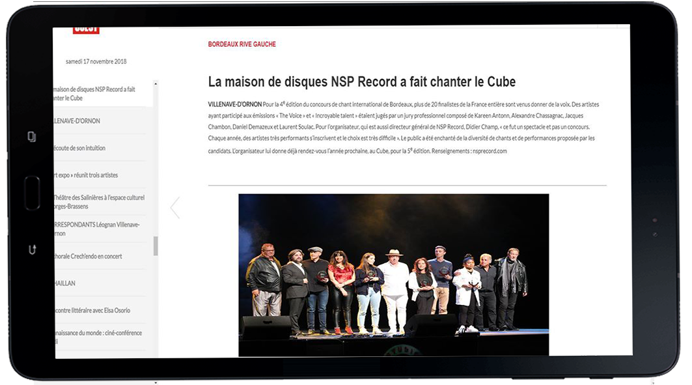Click the sidebar scroll-up arrow
Viewport: 692px width, 385px height.
(156, 84)
